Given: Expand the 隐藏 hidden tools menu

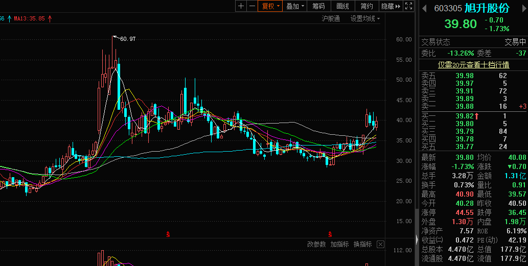Looking at the screenshot, I should 390,6.
